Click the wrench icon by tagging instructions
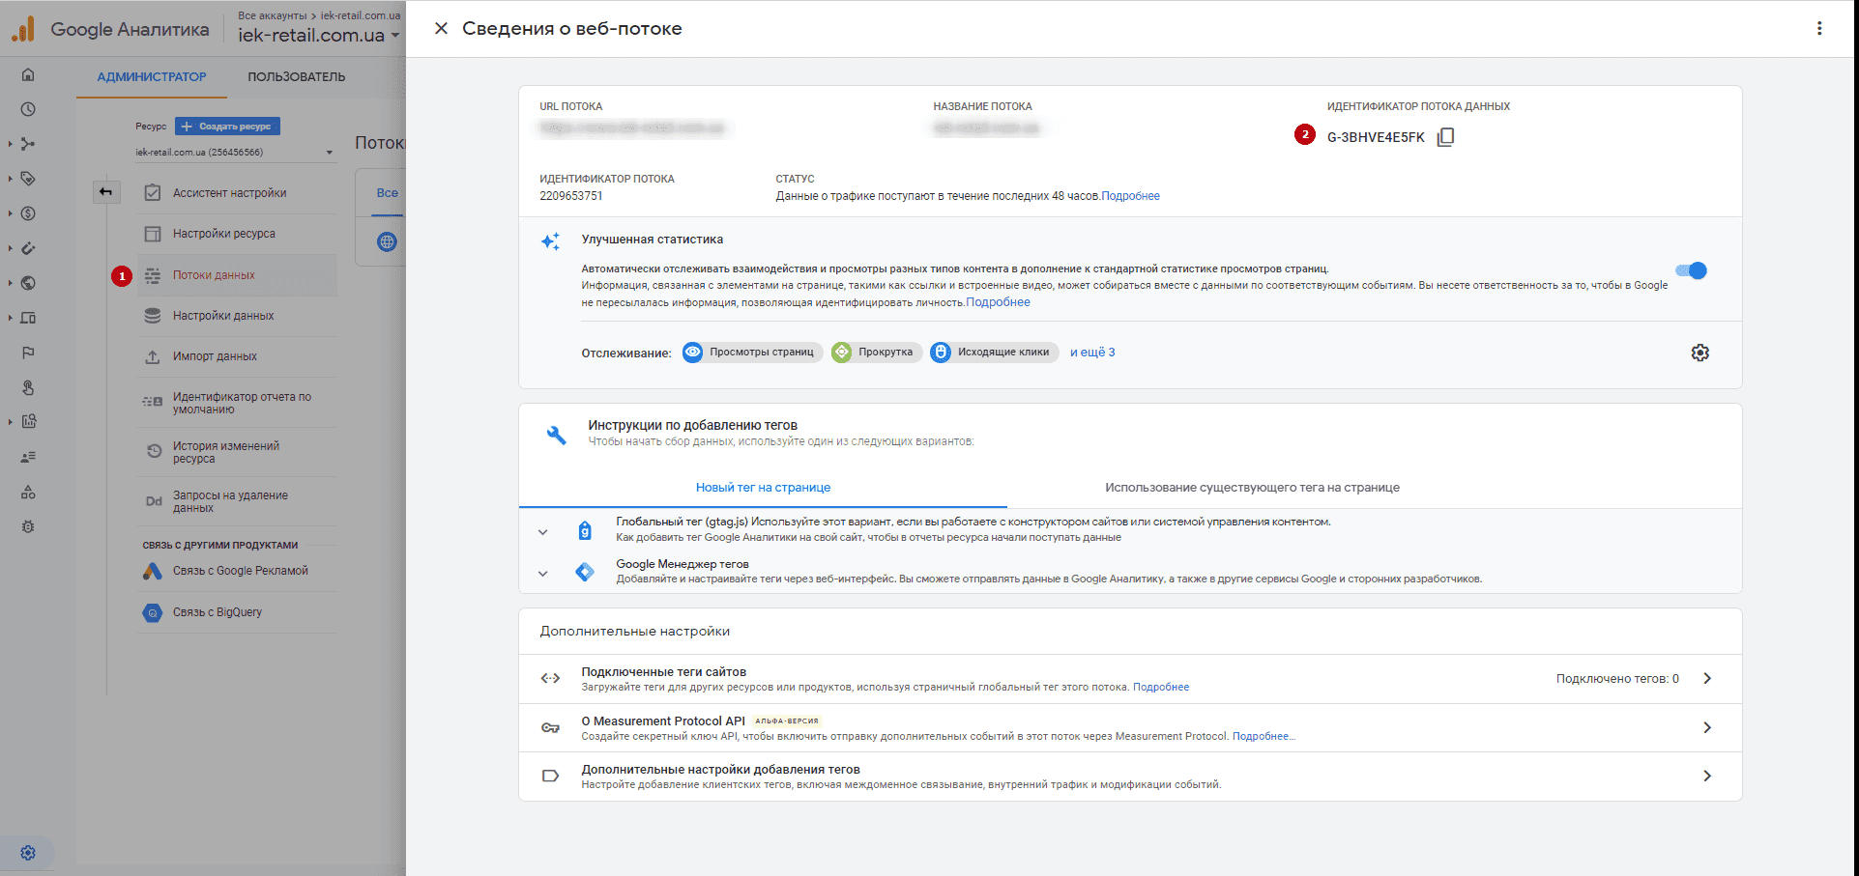The width and height of the screenshot is (1859, 876). pos(556,435)
